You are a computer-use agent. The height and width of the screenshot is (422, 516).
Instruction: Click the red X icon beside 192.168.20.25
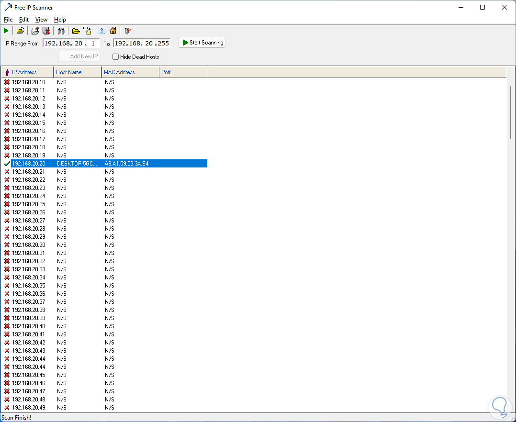coord(7,204)
